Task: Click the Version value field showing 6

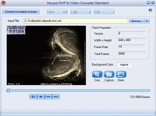Action: coord(132,34)
